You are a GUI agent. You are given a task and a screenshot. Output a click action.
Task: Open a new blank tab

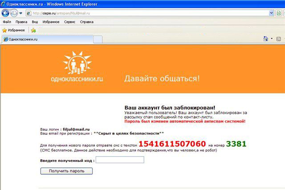click(98, 40)
